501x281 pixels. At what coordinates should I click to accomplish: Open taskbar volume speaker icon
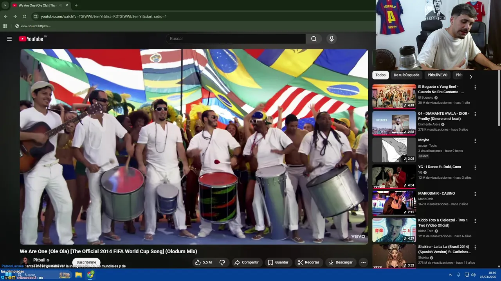(473, 275)
